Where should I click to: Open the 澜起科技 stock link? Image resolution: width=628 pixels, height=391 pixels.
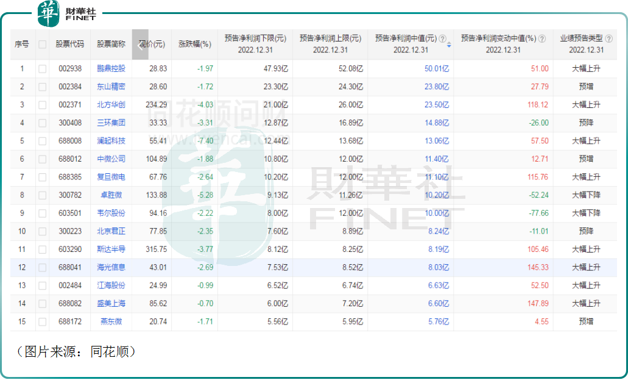pos(111,141)
